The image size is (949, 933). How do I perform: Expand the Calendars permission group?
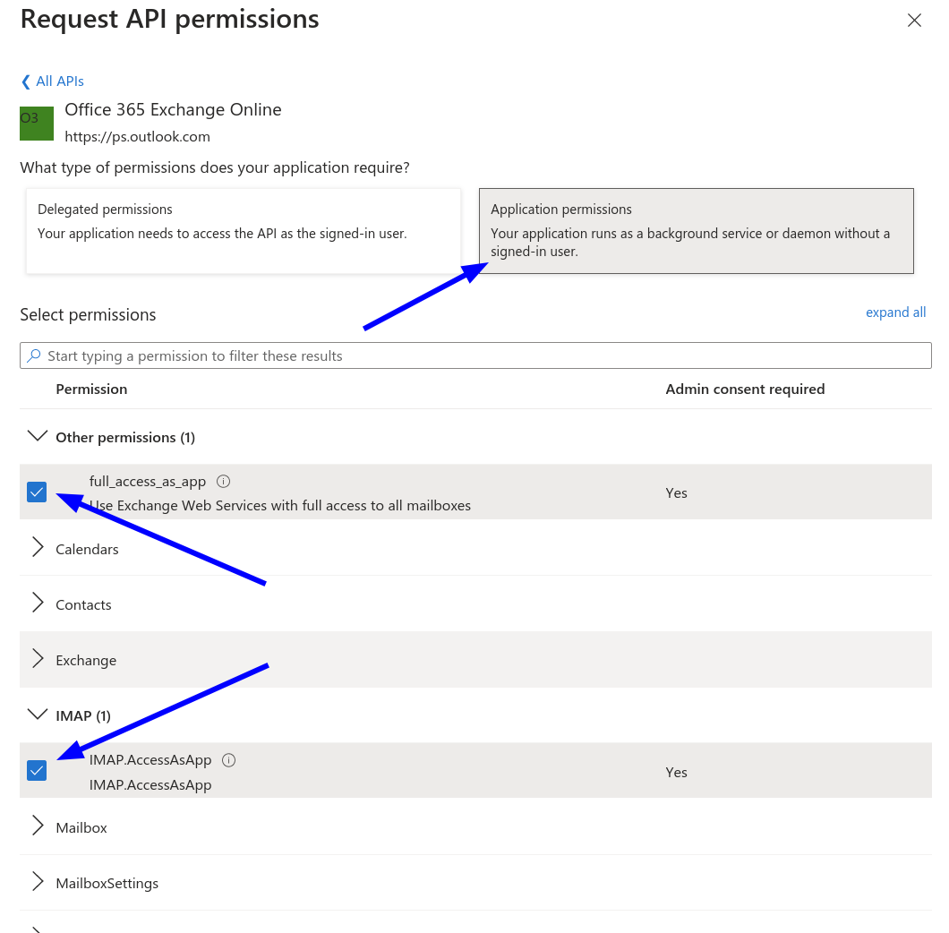[x=38, y=548]
